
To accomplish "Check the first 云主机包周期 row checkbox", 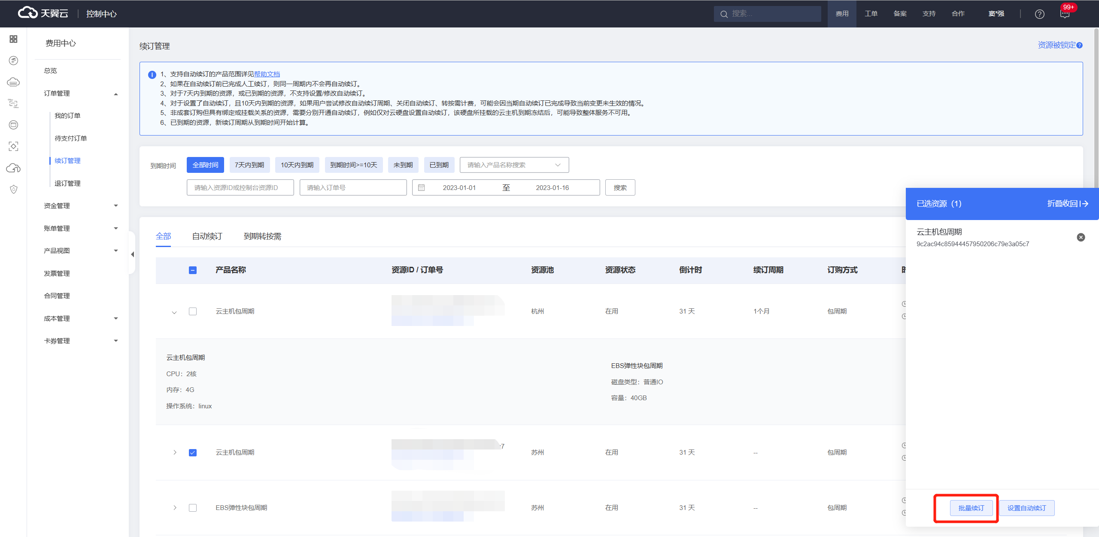I will point(193,311).
